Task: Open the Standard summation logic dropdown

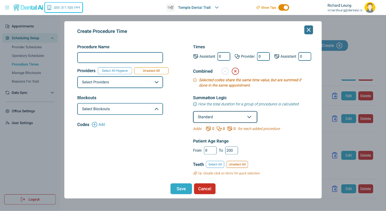Action: 225,117
